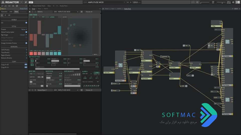Click the Bottom (Pixels) border value
The width and height of the screenshot is (241, 135).
(x=26, y=58)
